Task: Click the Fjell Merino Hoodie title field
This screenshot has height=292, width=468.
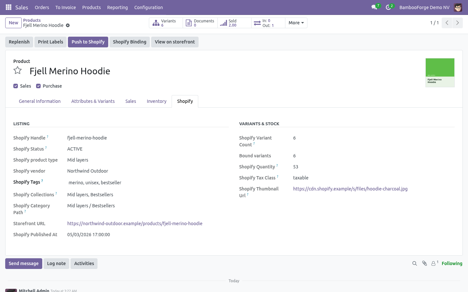Action: [x=70, y=71]
